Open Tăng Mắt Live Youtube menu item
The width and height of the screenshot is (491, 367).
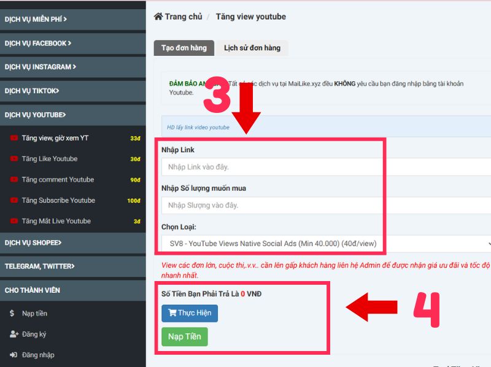click(x=72, y=221)
